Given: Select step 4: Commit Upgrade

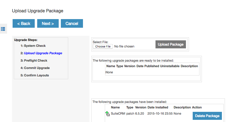Looking at the screenshot, I should 35,68.
